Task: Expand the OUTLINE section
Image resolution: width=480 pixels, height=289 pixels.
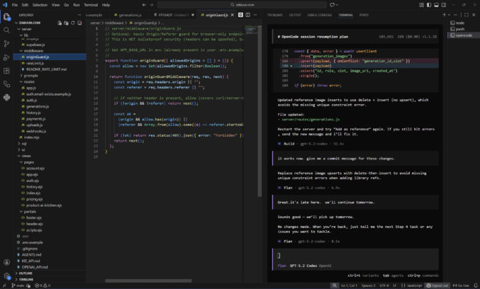Action: pyautogui.click(x=26, y=273)
